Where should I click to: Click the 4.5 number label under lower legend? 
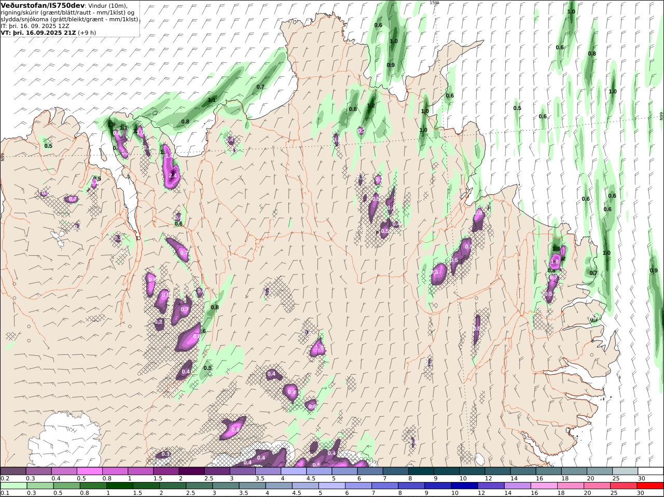(x=297, y=493)
